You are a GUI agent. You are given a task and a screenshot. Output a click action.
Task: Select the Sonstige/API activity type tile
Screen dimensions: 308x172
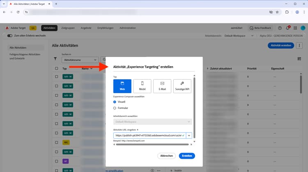pos(182,86)
